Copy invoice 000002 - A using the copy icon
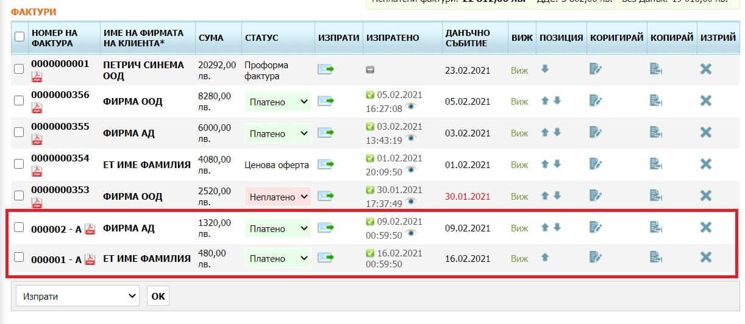This screenshot has height=324, width=745. pyautogui.click(x=656, y=227)
